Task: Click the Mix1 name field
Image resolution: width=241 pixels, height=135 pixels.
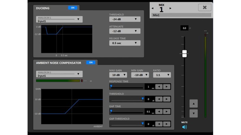Action: click(x=181, y=15)
